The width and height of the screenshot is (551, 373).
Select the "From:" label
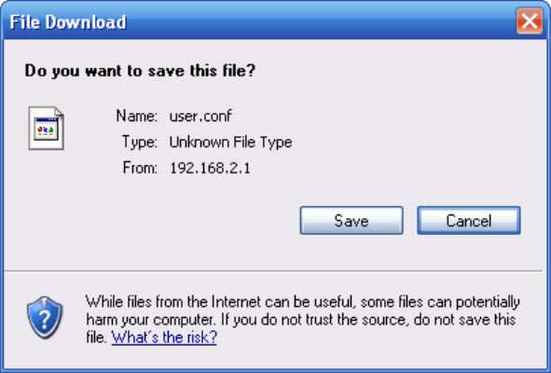(x=140, y=168)
